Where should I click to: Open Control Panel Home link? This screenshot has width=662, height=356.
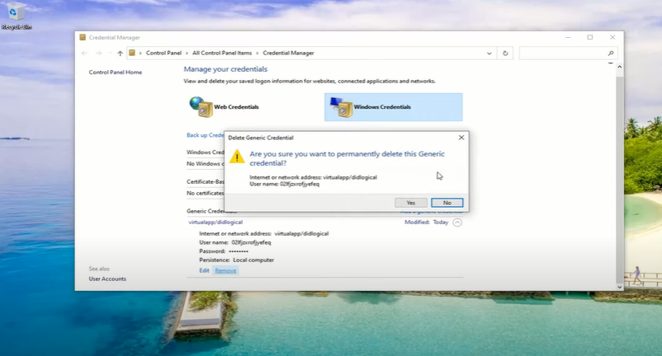click(x=116, y=72)
